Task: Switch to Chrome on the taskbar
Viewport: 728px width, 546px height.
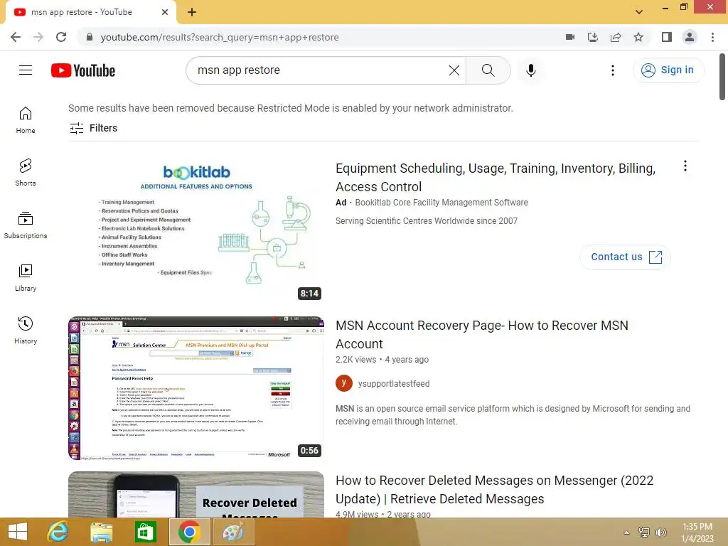Action: [x=189, y=532]
